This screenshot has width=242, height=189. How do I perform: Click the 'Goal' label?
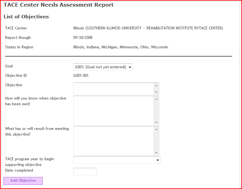pyautogui.click(x=9, y=66)
